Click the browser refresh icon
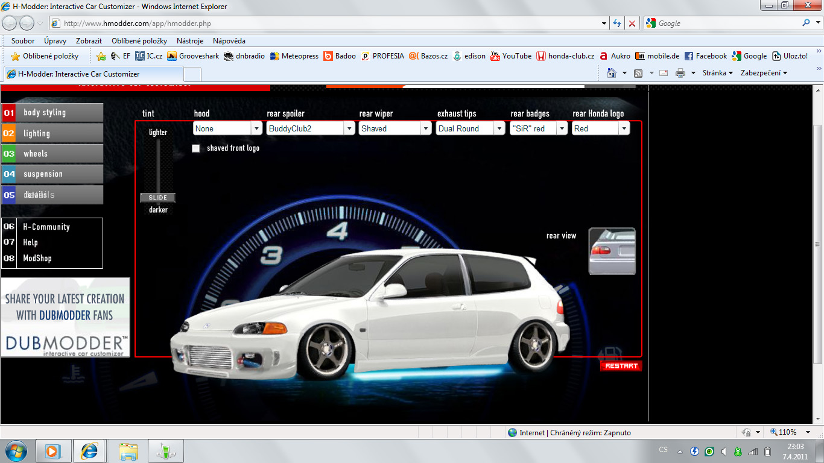 616,24
